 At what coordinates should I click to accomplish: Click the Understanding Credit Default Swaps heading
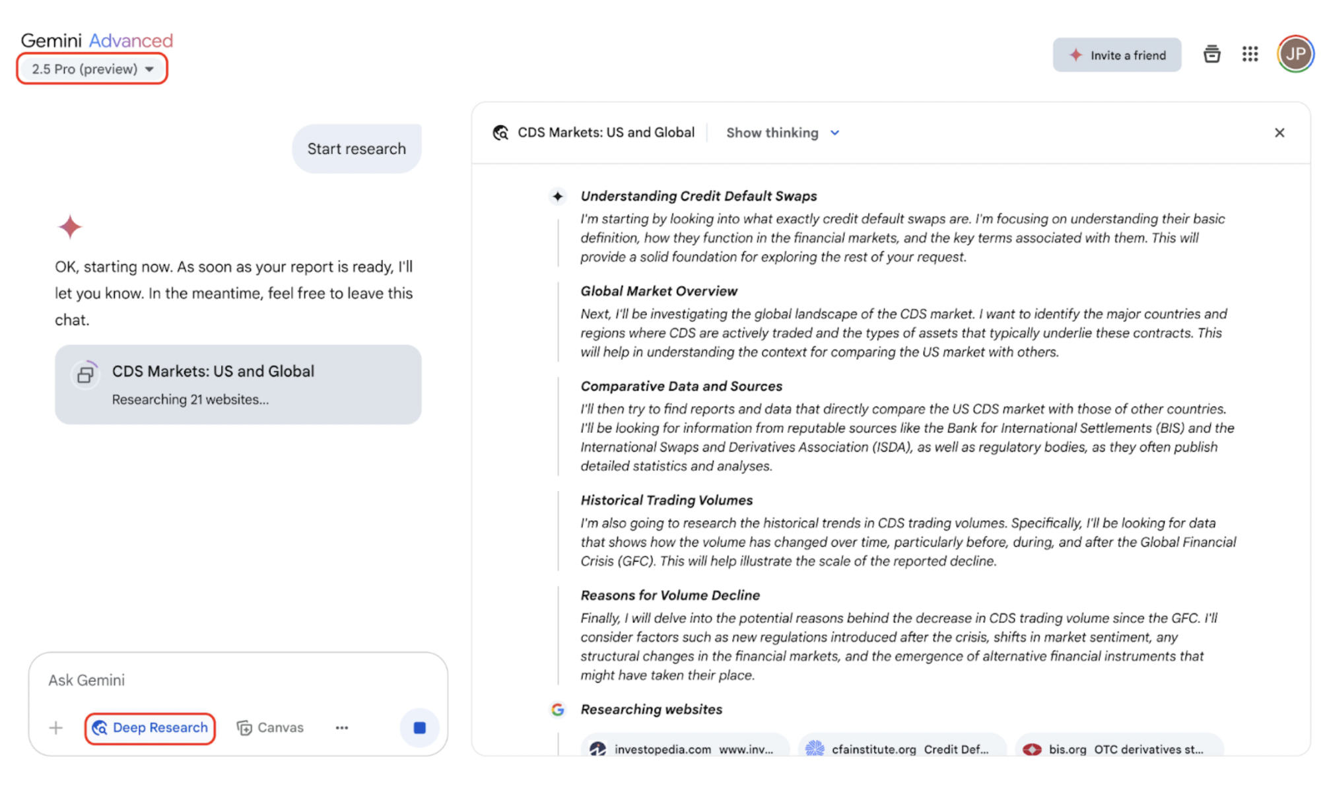click(x=698, y=196)
